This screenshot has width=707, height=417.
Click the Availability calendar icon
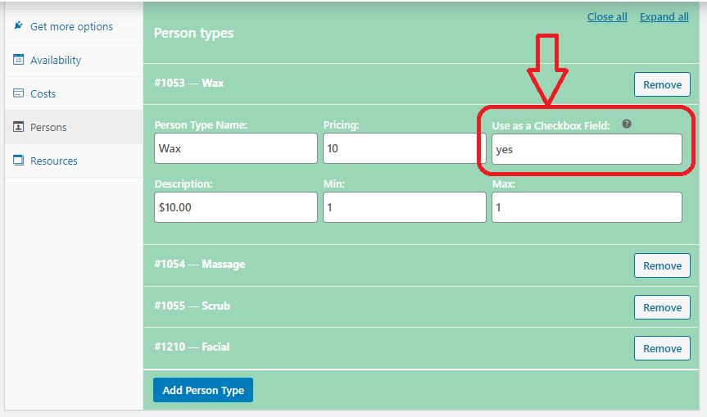pos(19,60)
